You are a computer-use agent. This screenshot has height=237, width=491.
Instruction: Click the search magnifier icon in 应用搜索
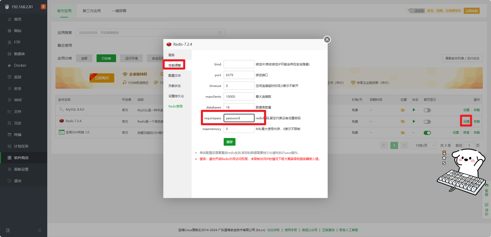click(220, 33)
